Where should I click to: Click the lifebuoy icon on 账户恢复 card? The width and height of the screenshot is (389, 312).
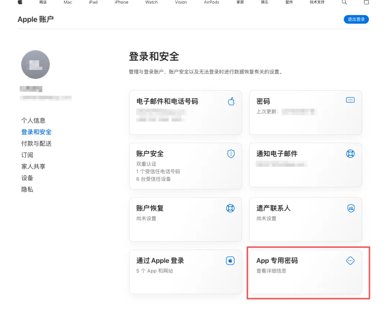(231, 208)
